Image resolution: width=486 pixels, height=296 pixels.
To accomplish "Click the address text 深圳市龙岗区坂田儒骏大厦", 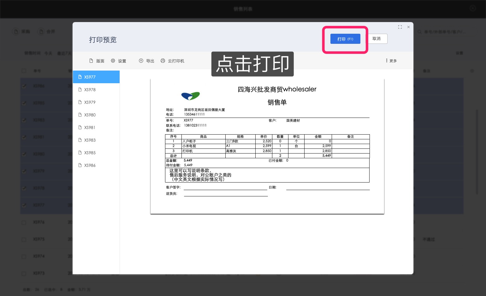I will click(x=204, y=110).
